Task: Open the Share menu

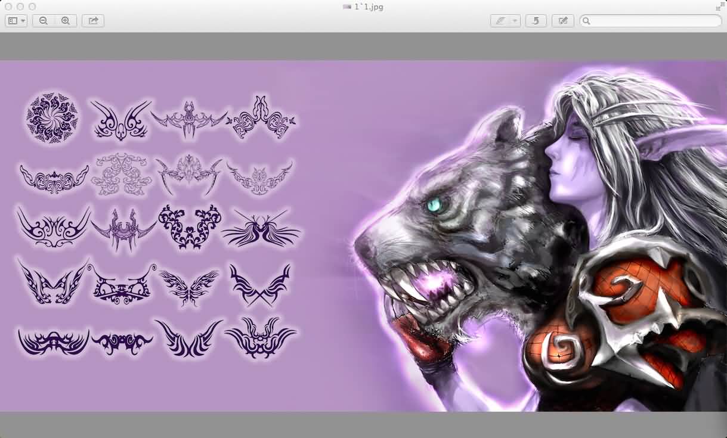Action: point(93,21)
